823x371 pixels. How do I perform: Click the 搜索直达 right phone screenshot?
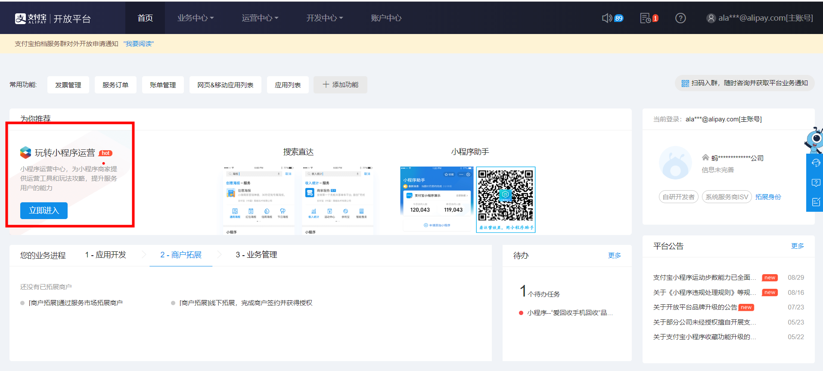tap(338, 200)
